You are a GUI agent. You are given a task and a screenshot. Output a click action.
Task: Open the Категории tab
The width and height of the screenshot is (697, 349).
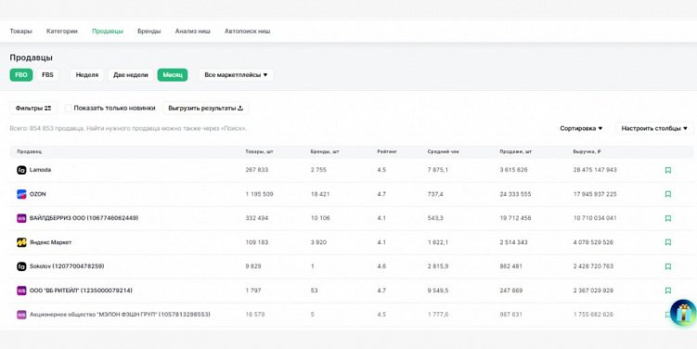(x=62, y=32)
